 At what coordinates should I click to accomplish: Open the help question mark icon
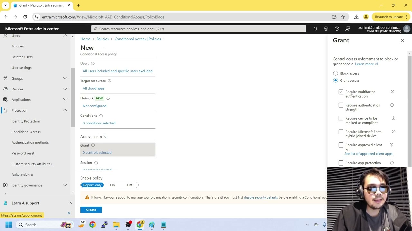point(337,29)
